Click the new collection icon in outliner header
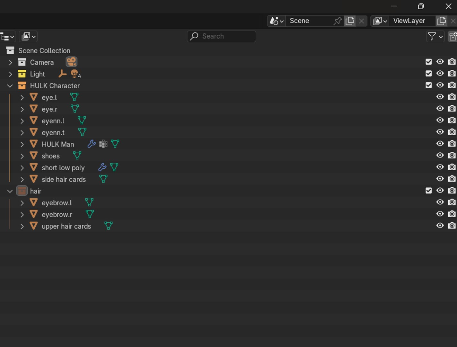 point(453,36)
